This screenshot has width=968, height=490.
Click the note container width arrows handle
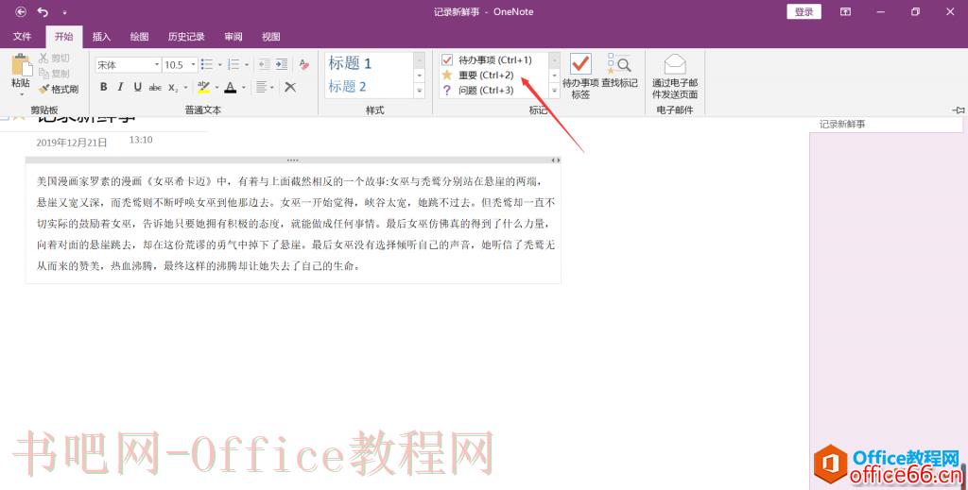[556, 161]
